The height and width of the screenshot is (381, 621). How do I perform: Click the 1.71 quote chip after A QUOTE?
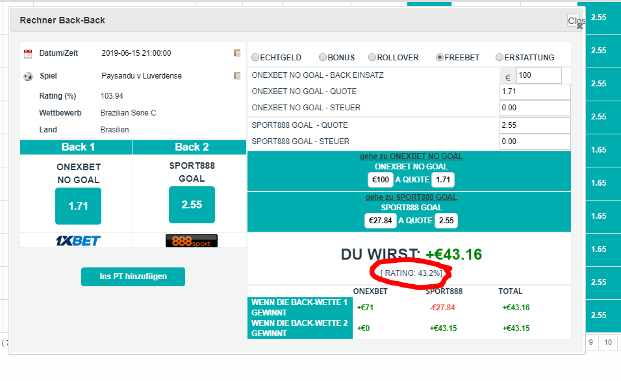click(443, 180)
